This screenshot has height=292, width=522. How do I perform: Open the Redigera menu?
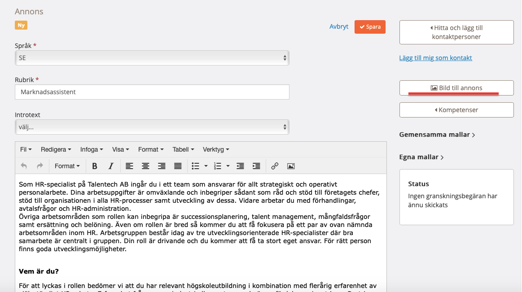point(56,149)
